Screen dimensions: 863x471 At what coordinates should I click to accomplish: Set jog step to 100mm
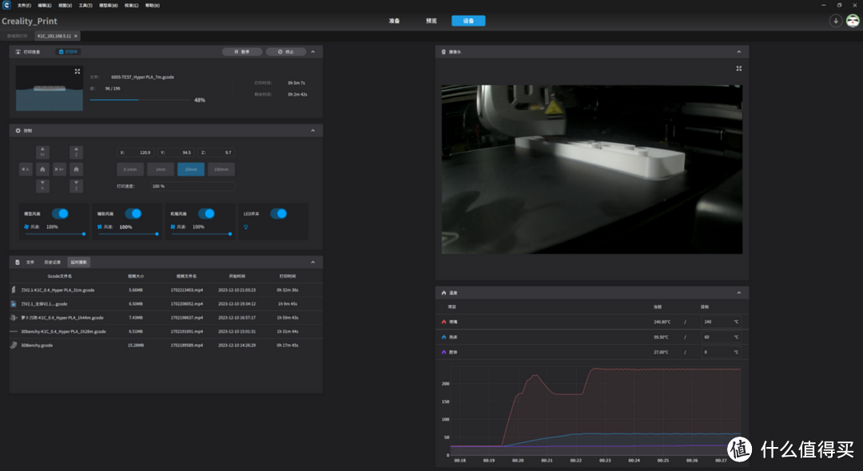click(x=221, y=169)
